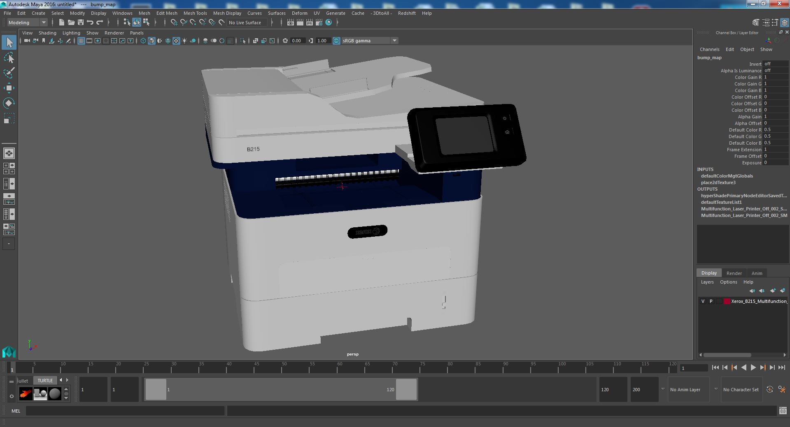790x427 pixels.
Task: Open the viewport Shading menu
Action: click(x=47, y=33)
